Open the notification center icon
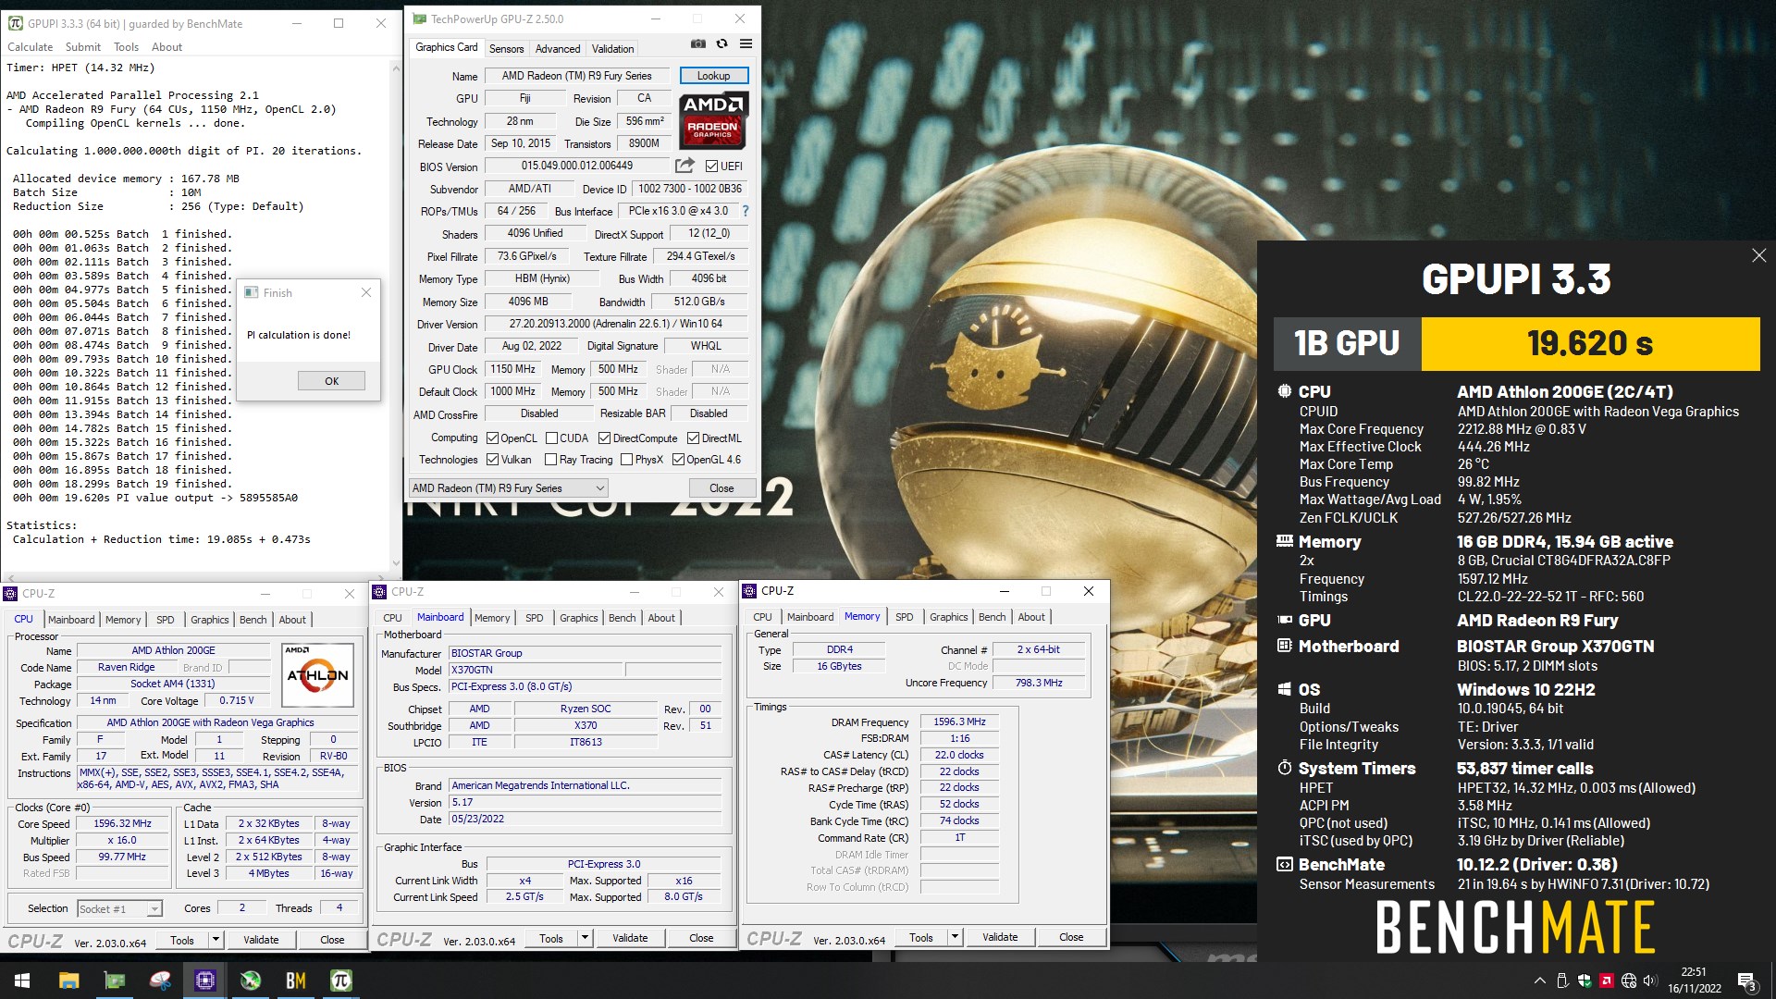Image resolution: width=1776 pixels, height=999 pixels. click(1747, 980)
